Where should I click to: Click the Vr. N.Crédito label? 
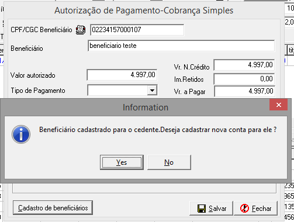pos(192,67)
